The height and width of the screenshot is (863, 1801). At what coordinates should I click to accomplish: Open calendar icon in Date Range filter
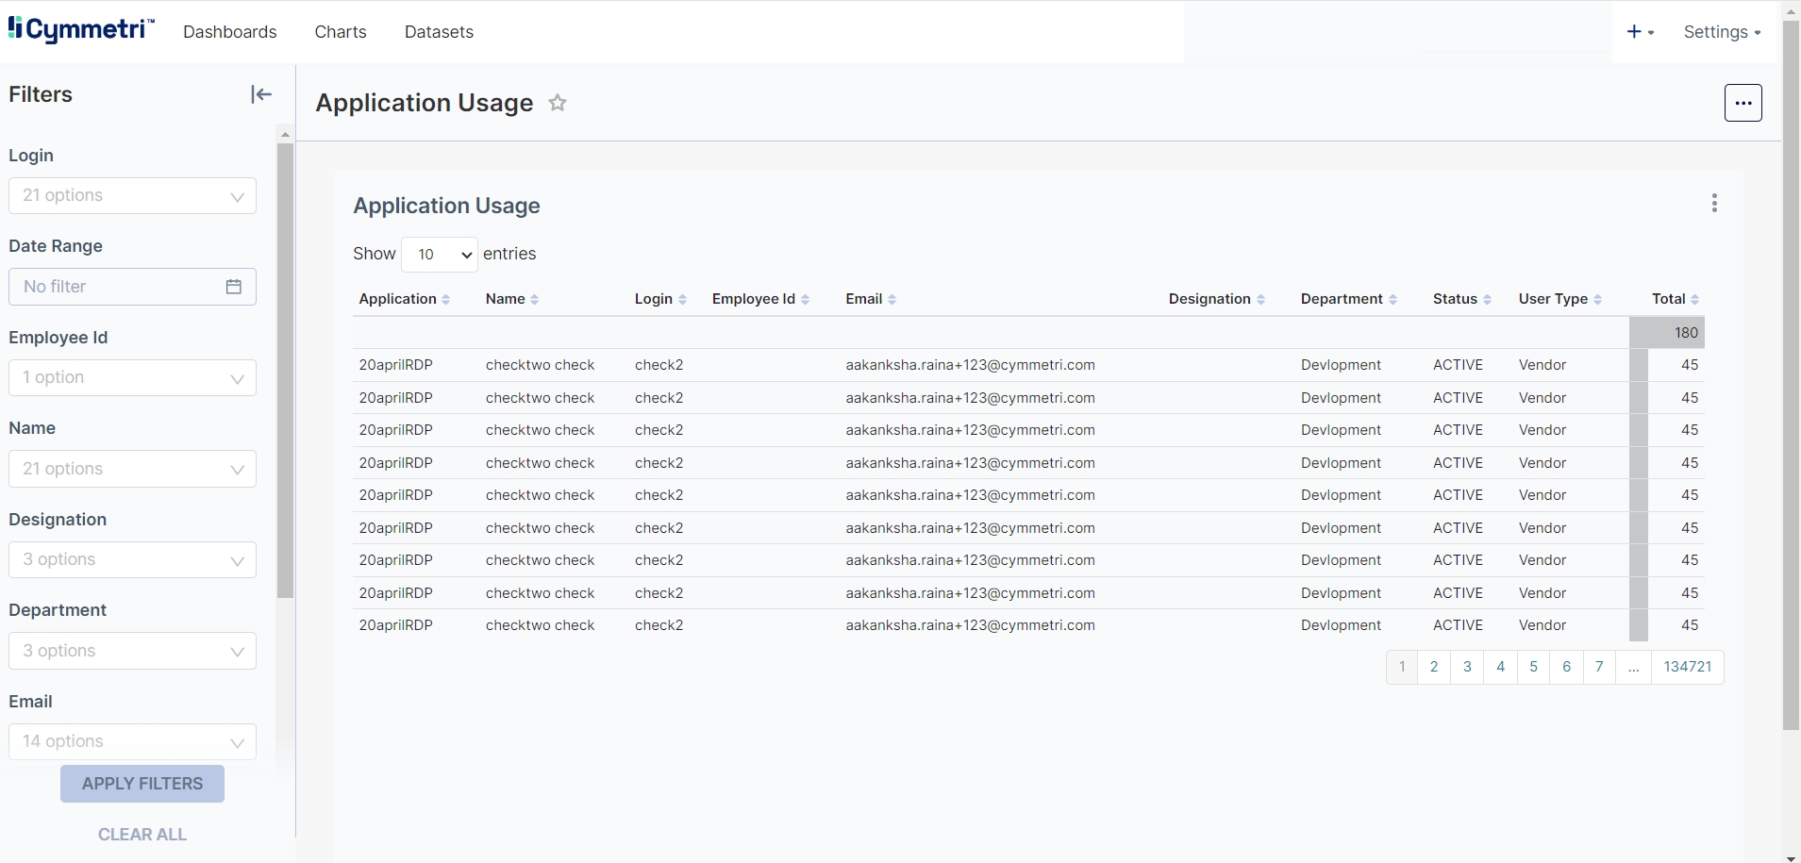pos(234,287)
